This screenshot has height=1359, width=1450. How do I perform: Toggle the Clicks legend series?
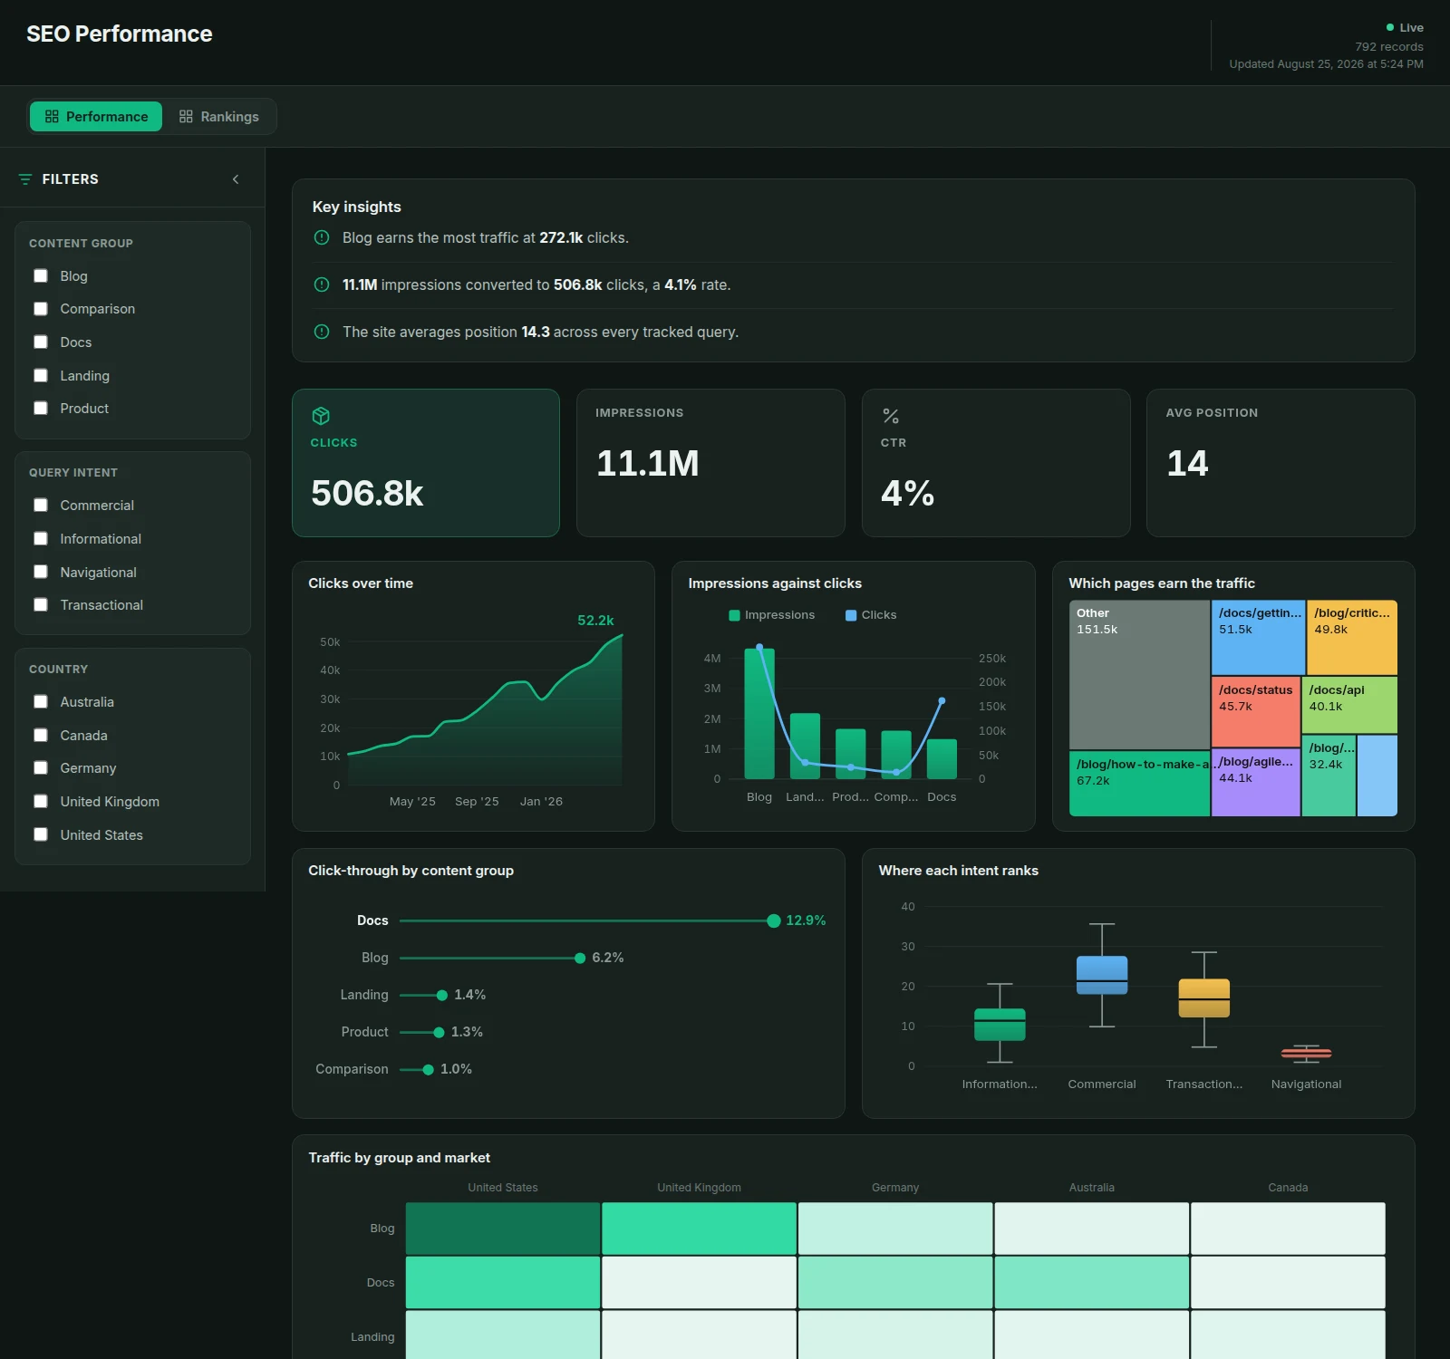pyautogui.click(x=871, y=615)
